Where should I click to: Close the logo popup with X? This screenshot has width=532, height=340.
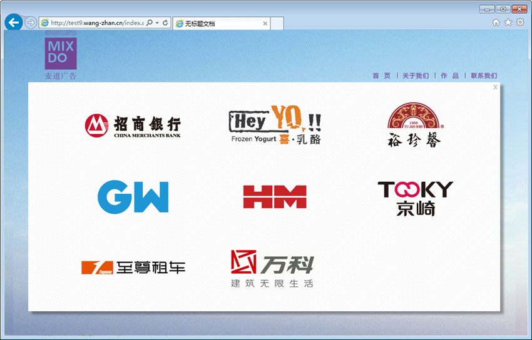495,87
